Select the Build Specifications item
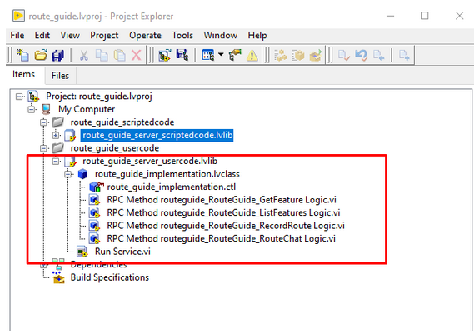 [x=110, y=277]
